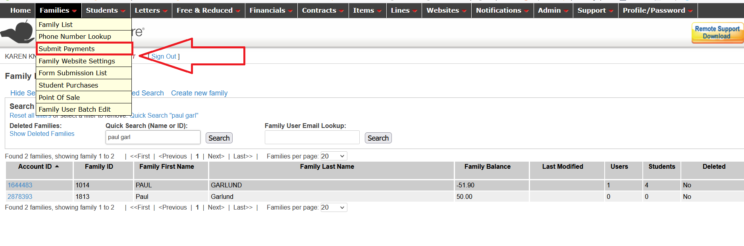Click the Quick Search name input field
Image resolution: width=744 pixels, height=246 pixels.
153,137
